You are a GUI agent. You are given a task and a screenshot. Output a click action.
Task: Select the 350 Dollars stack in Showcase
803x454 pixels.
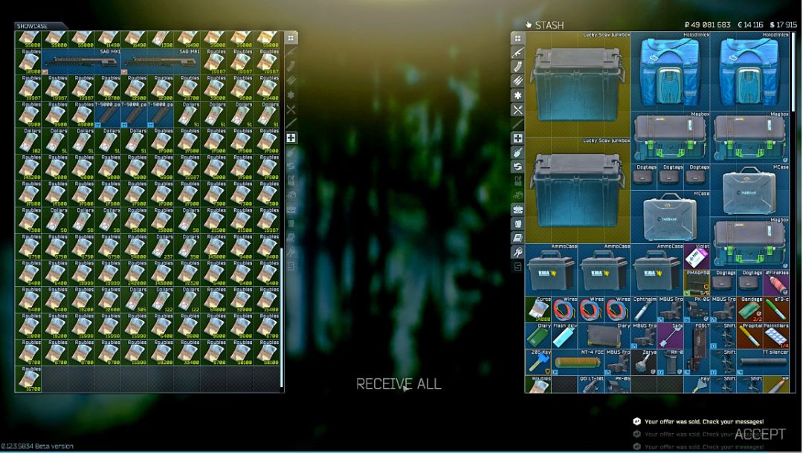188,246
